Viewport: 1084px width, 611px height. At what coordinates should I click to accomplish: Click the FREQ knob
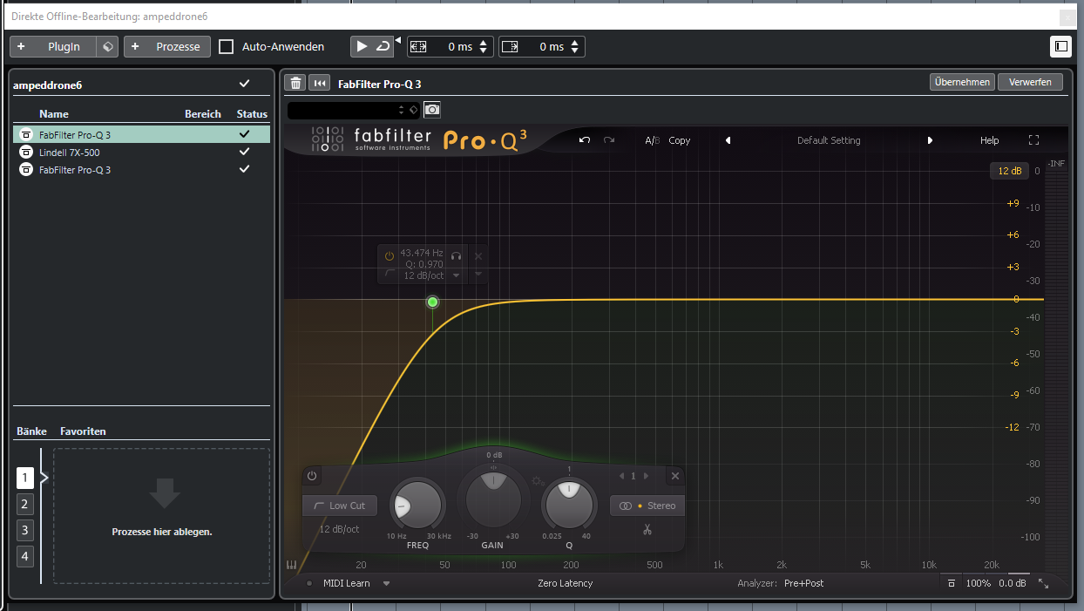coord(417,506)
